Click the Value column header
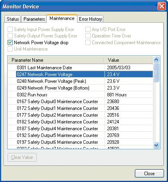168x182 pixels. 128,60
